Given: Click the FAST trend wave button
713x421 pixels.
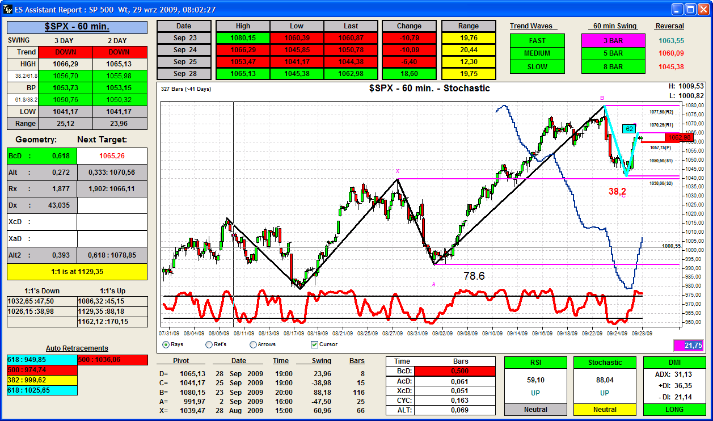Looking at the screenshot, I should tap(537, 41).
